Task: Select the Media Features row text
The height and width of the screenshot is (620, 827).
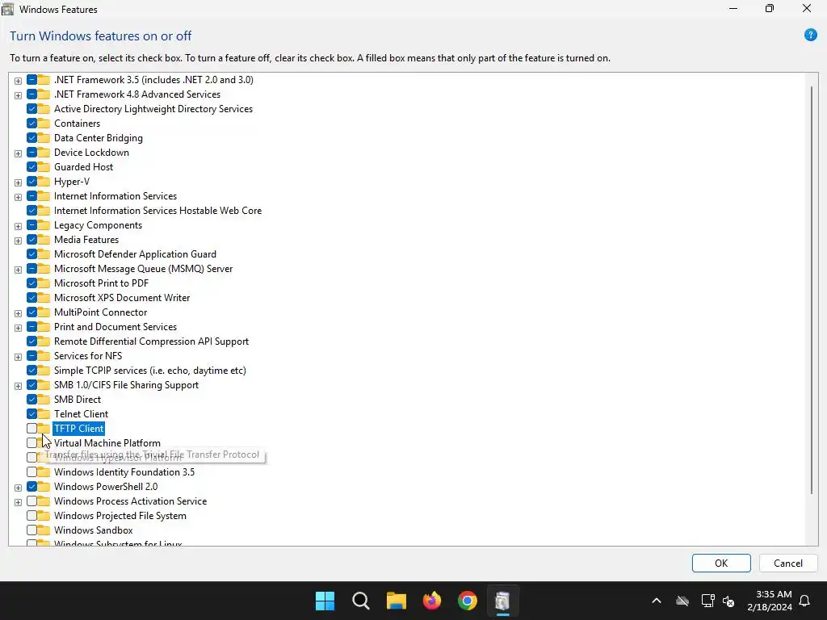Action: [x=86, y=239]
